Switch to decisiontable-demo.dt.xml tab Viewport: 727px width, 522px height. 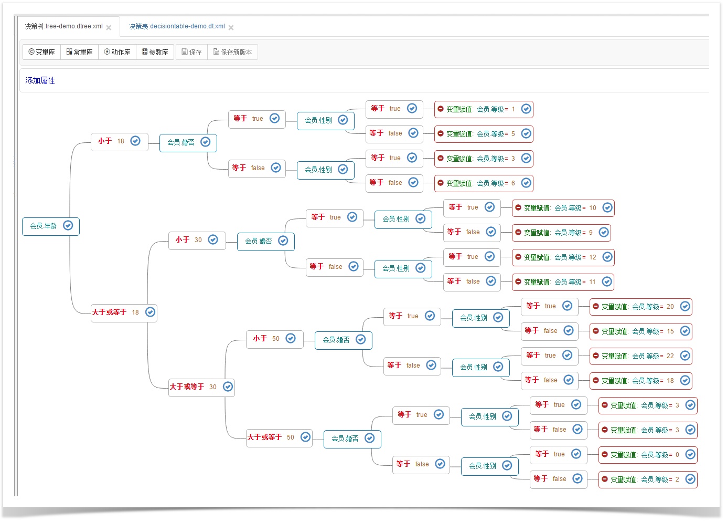coord(177,26)
